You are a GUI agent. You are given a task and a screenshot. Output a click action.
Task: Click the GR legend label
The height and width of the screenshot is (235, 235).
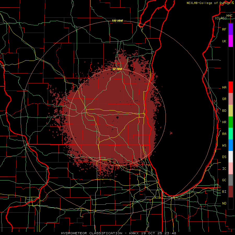224,99
